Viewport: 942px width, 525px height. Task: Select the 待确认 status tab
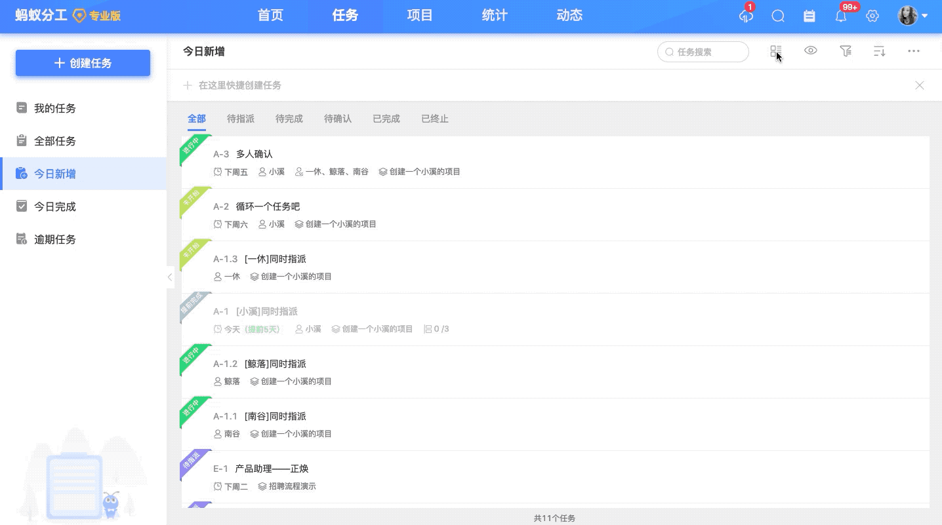[x=338, y=119]
